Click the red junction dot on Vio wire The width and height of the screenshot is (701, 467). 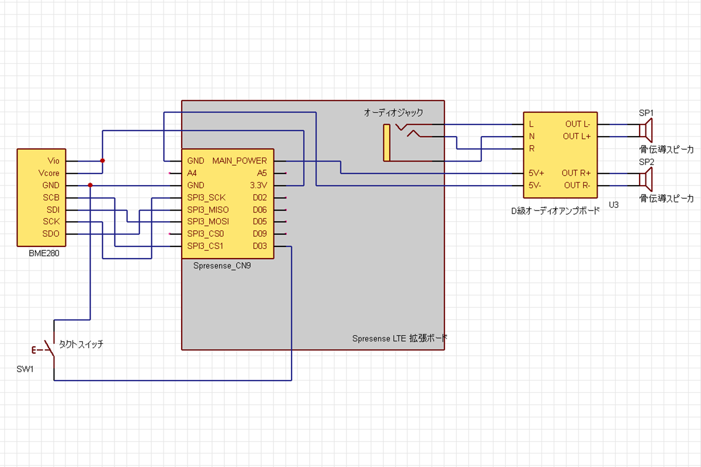pyautogui.click(x=103, y=161)
